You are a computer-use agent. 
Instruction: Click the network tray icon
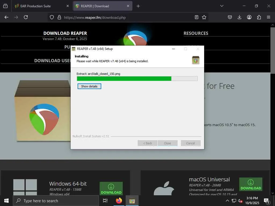[234, 201]
